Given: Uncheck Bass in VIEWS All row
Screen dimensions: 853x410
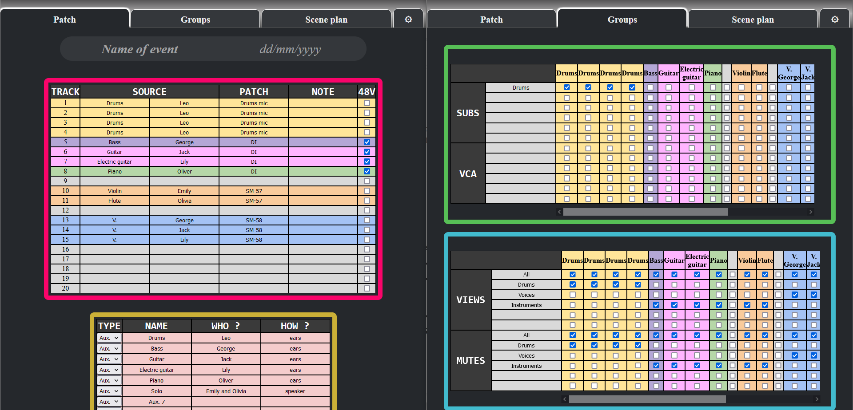Looking at the screenshot, I should point(656,275).
